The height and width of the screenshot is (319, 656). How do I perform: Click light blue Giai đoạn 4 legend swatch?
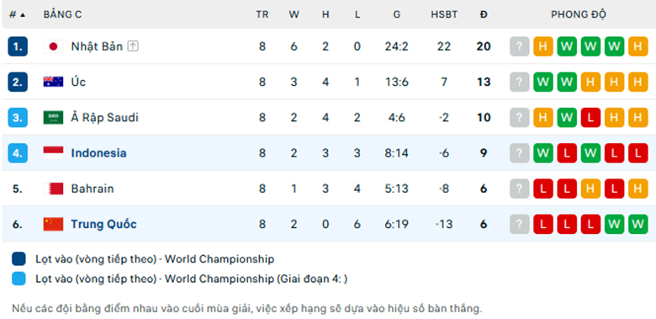coord(19,279)
